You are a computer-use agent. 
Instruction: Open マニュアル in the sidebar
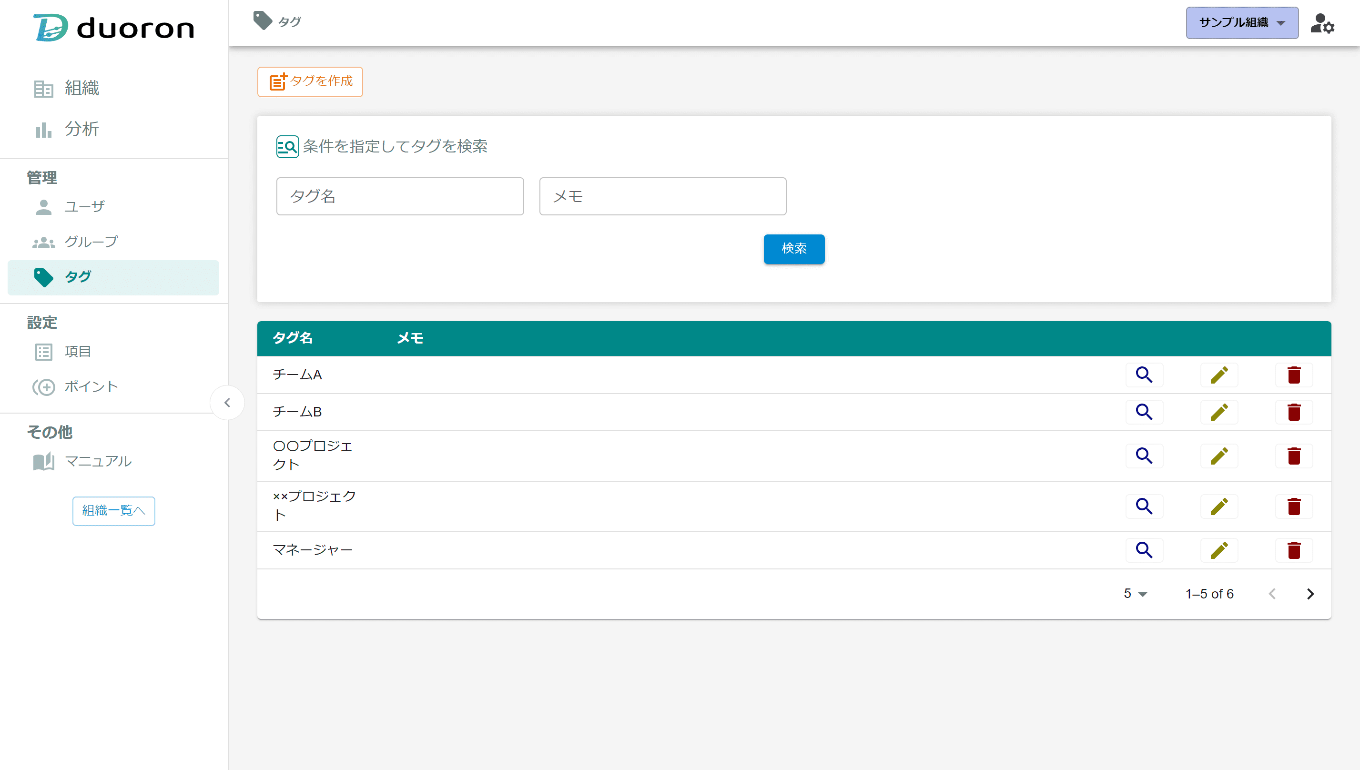[x=114, y=462]
